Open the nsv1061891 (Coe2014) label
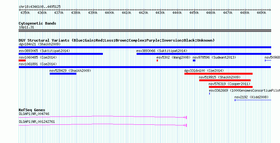Screen dimensions: 280x143 [x=38, y=64]
